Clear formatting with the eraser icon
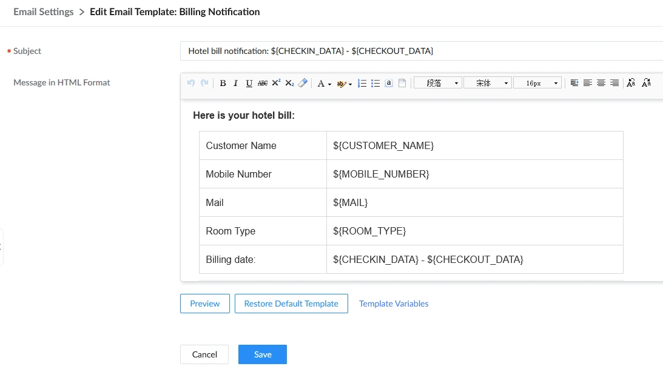 pyautogui.click(x=303, y=83)
